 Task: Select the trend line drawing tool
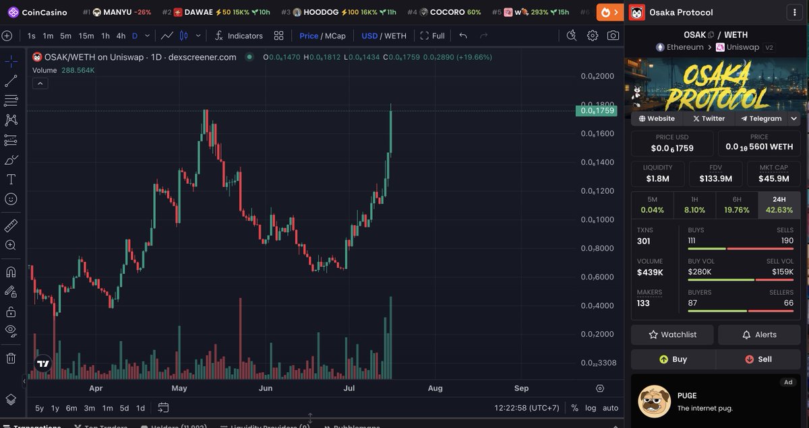click(x=11, y=81)
